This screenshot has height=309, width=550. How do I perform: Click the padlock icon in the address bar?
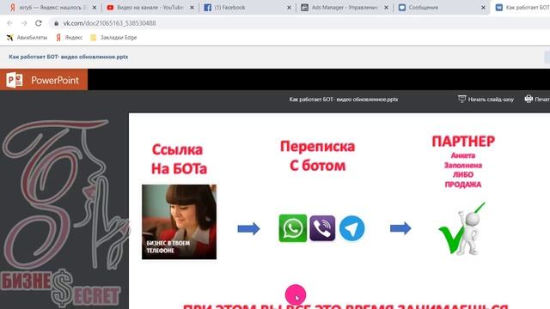[56, 23]
